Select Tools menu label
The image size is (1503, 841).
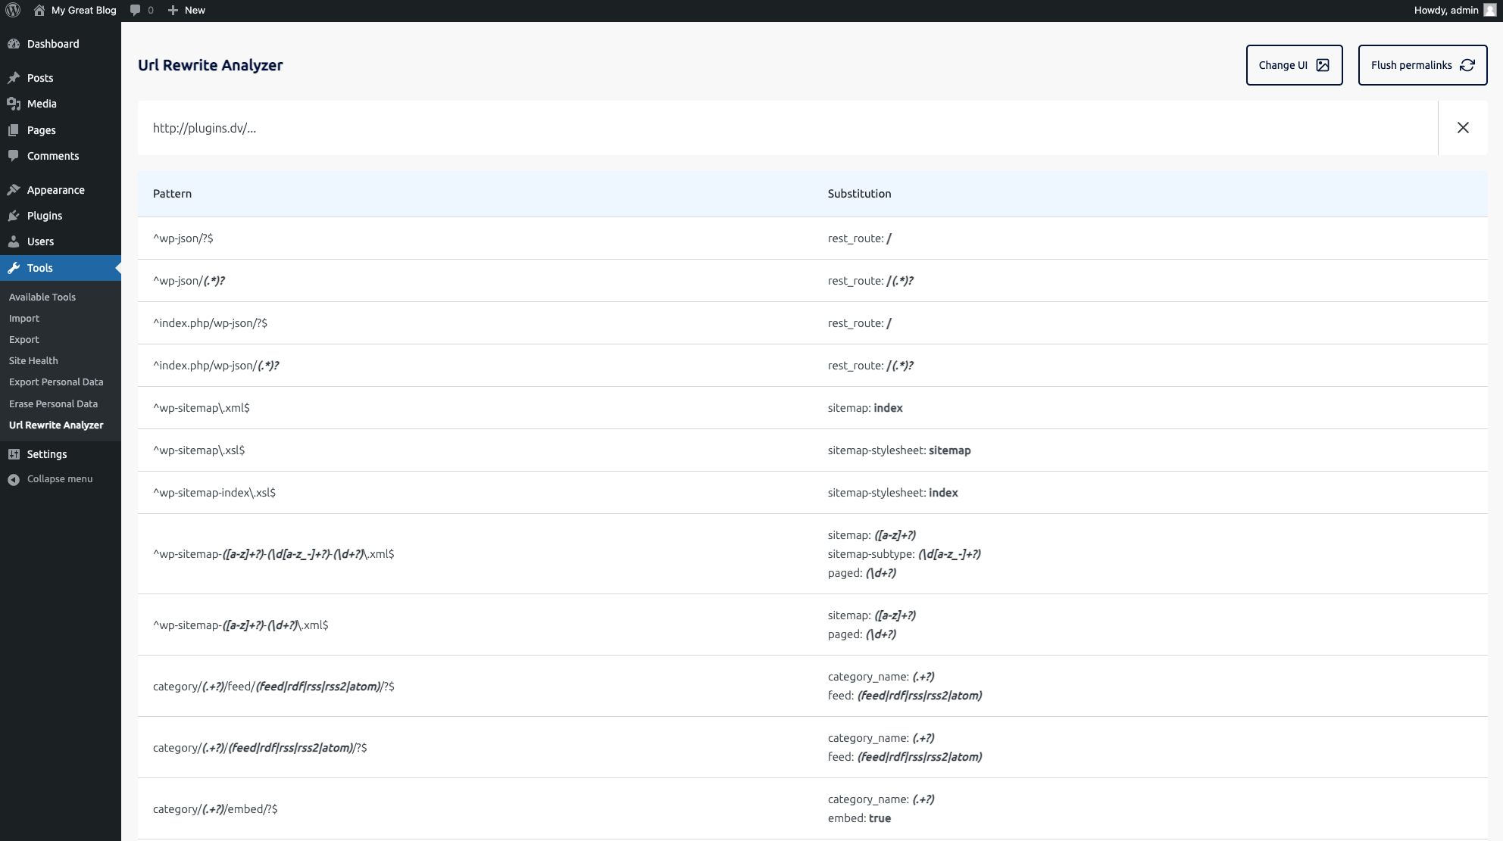click(40, 268)
